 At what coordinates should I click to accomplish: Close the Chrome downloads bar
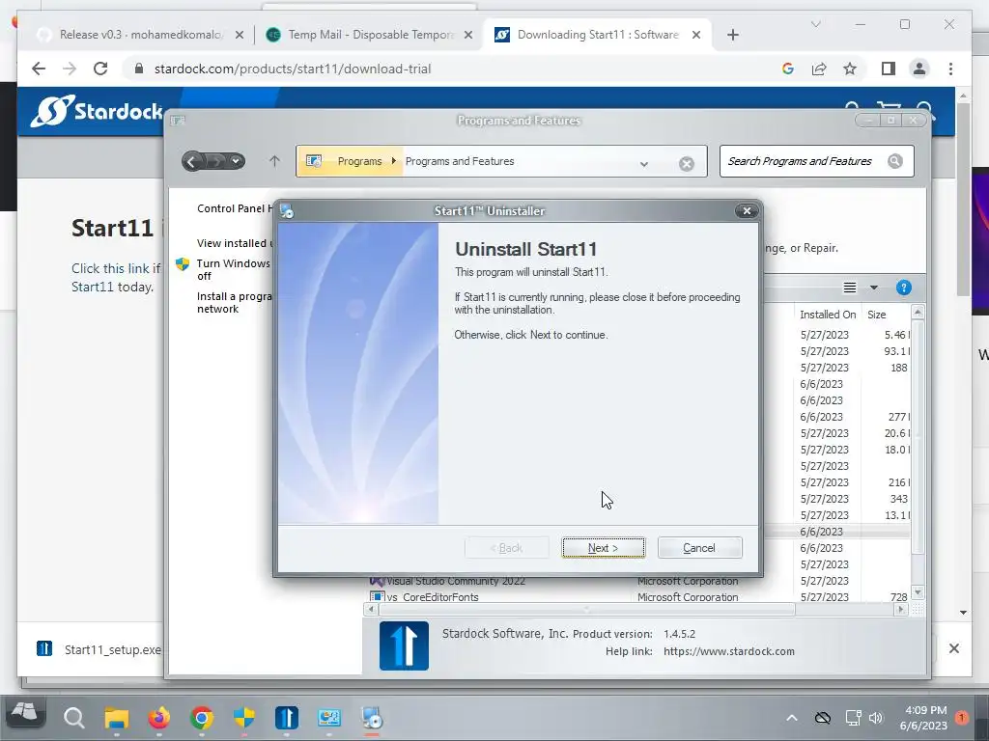953,648
